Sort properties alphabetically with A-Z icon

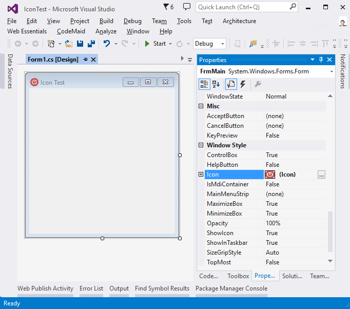216,84
